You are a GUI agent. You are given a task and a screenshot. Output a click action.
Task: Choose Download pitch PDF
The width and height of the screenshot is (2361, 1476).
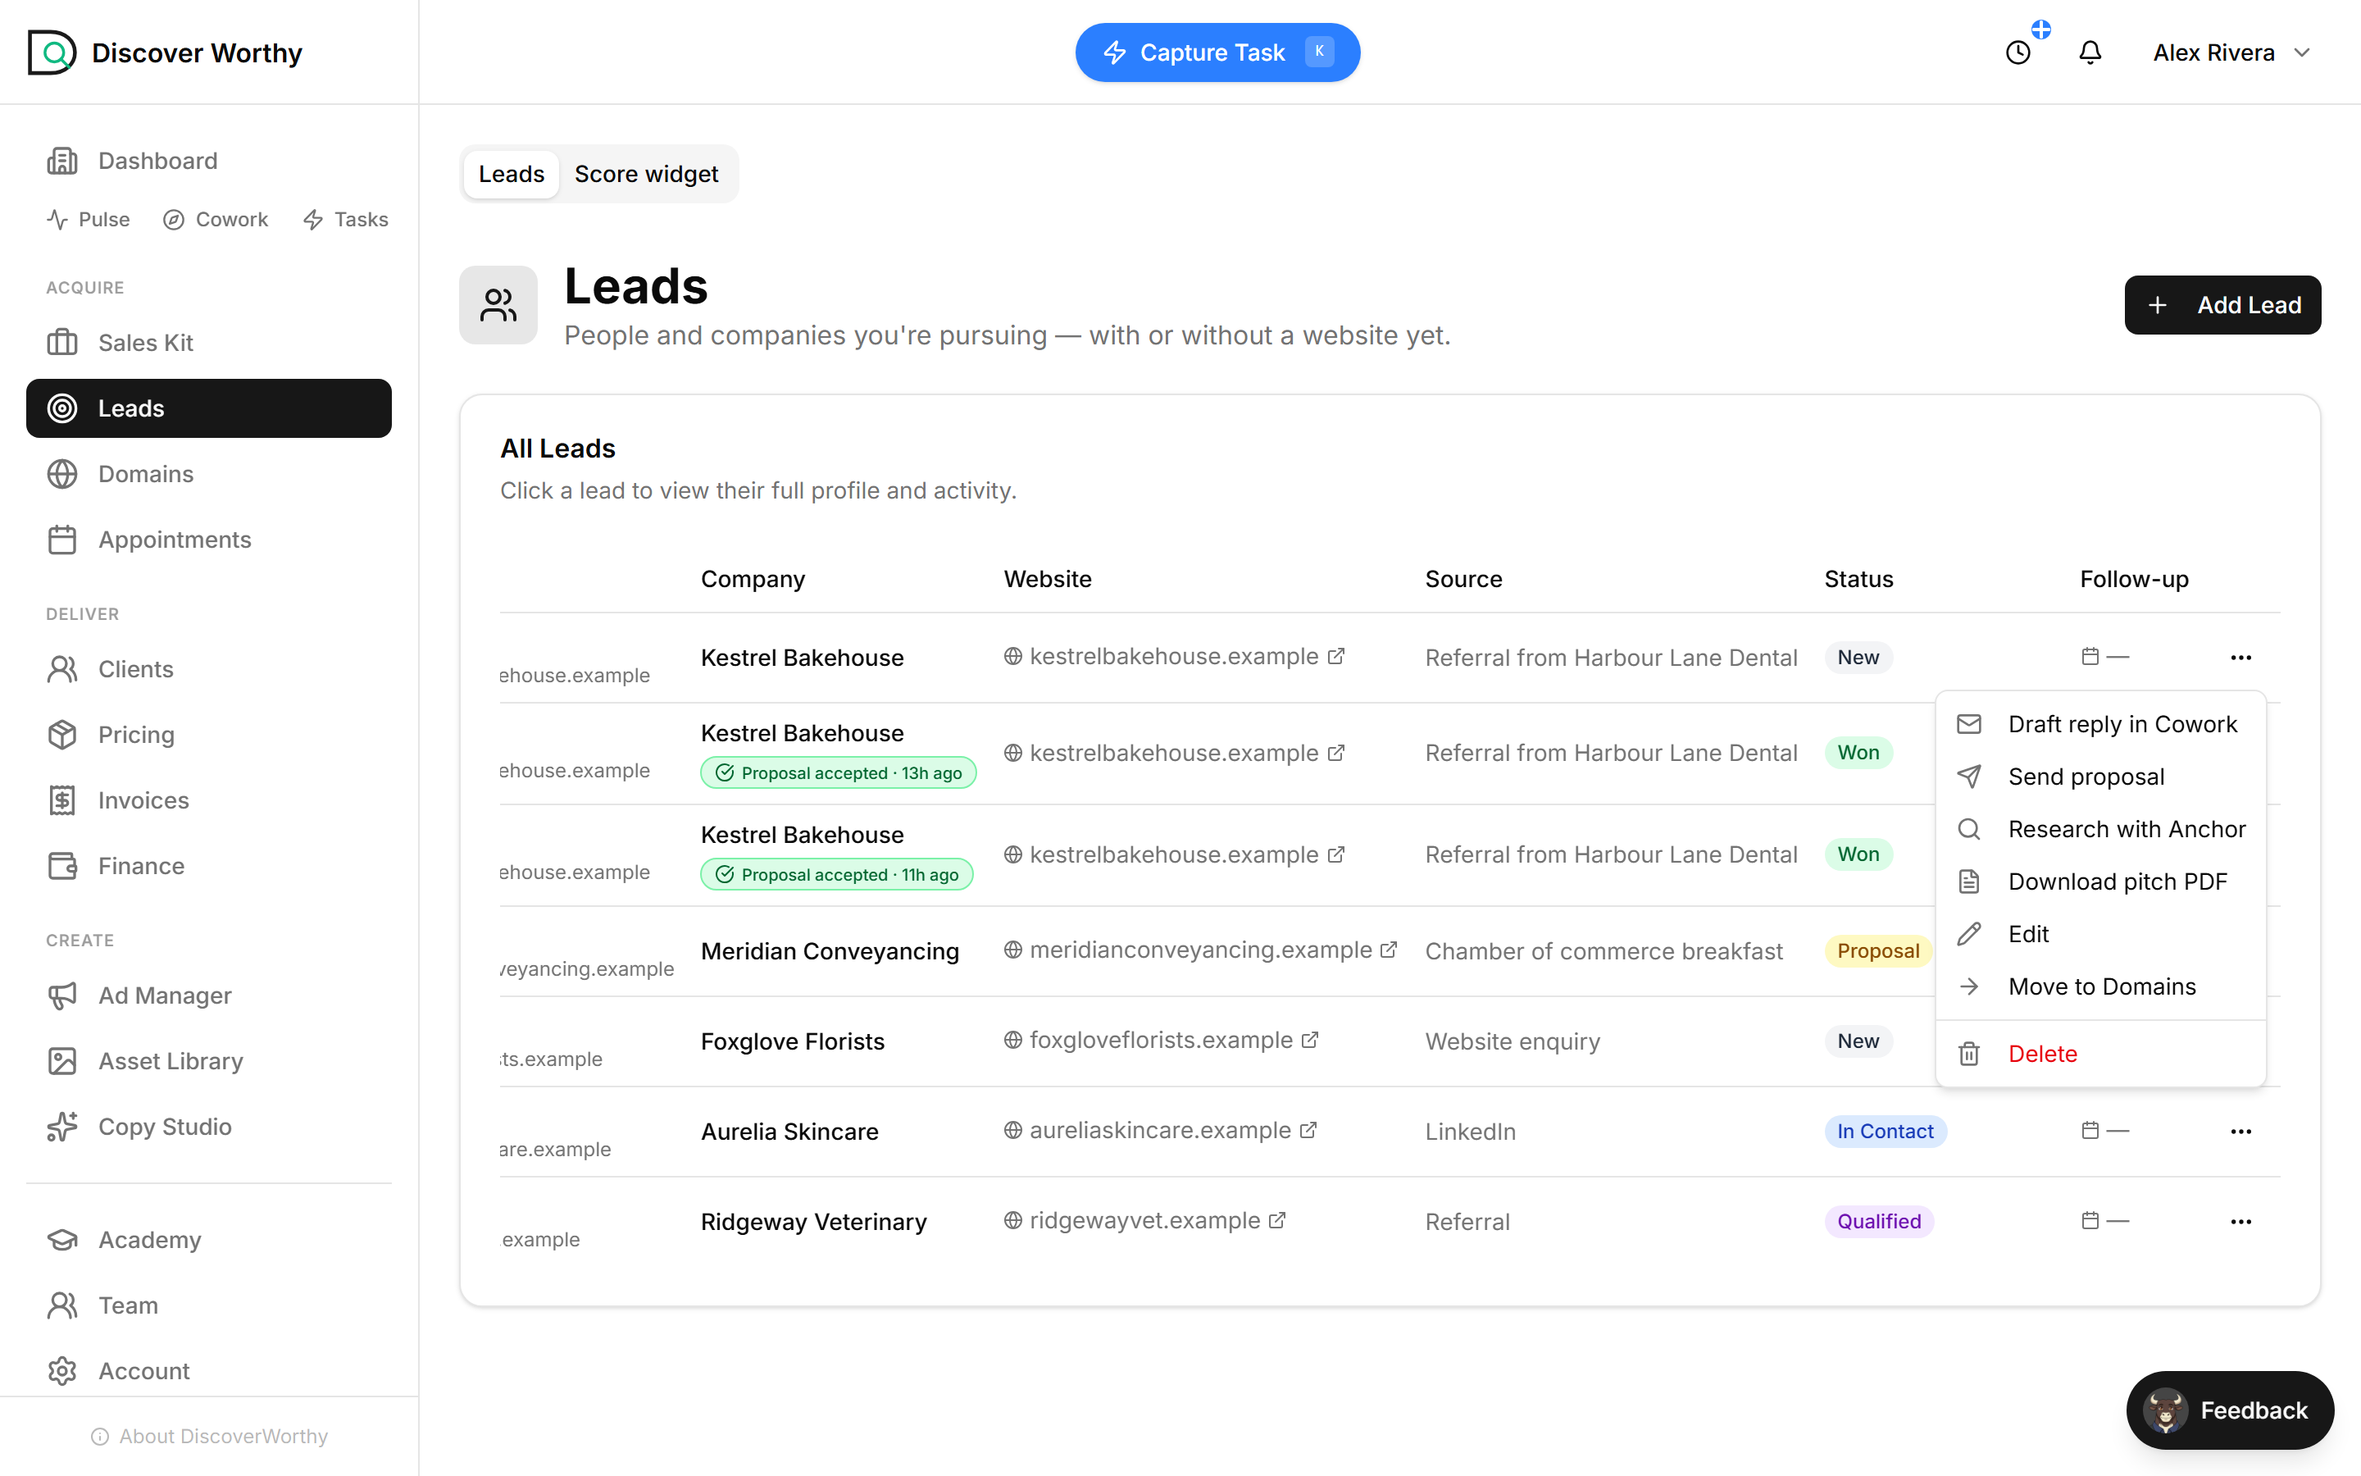pyautogui.click(x=2100, y=882)
